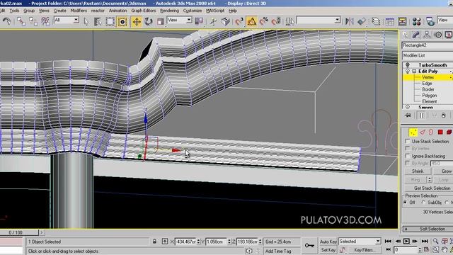This screenshot has height=255, width=453.
Task: Toggle TurboSmooth modifier lightbulb
Action: tap(408, 65)
